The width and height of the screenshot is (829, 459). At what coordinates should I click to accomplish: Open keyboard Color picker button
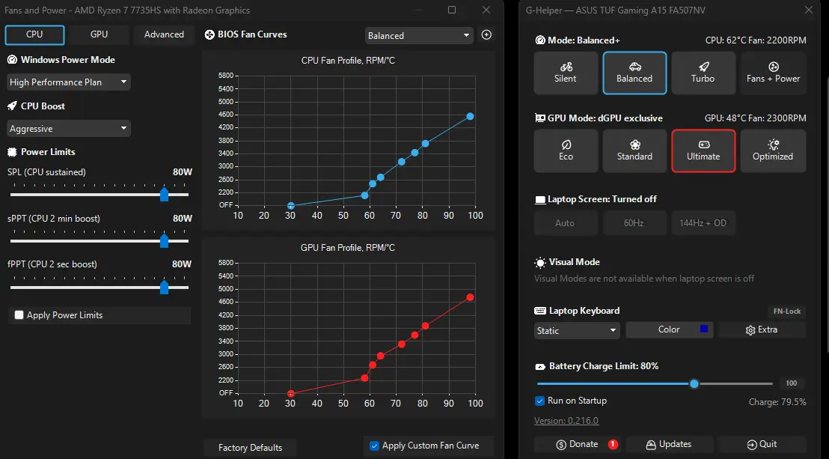(x=670, y=329)
